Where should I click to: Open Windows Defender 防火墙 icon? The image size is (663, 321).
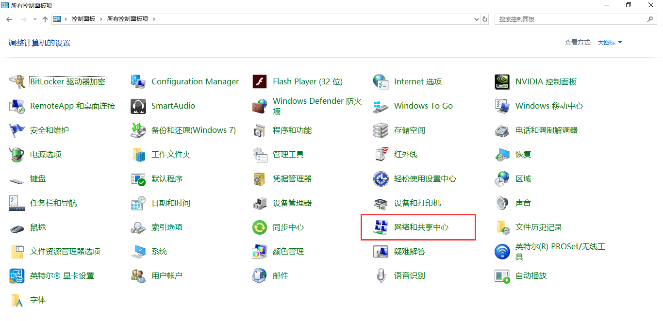[x=260, y=106]
